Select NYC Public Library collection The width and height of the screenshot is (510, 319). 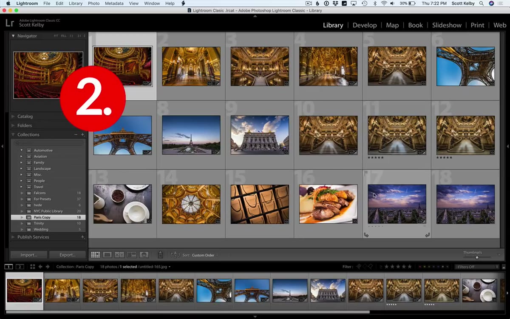tap(48, 211)
